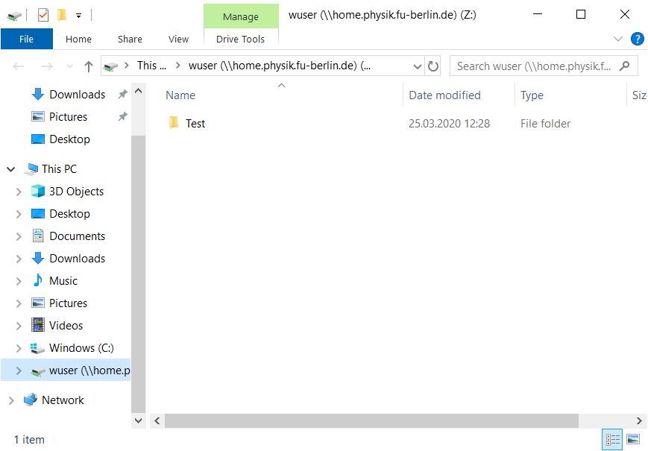
Task: Open Desktop under Quick access
Action: pyautogui.click(x=69, y=139)
